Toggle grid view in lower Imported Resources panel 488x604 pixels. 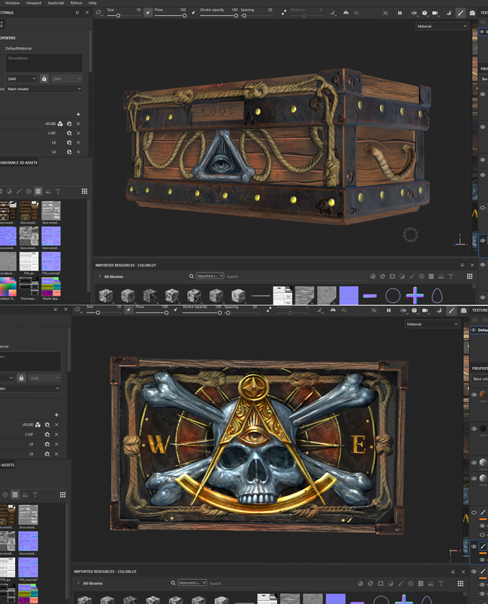click(460, 583)
